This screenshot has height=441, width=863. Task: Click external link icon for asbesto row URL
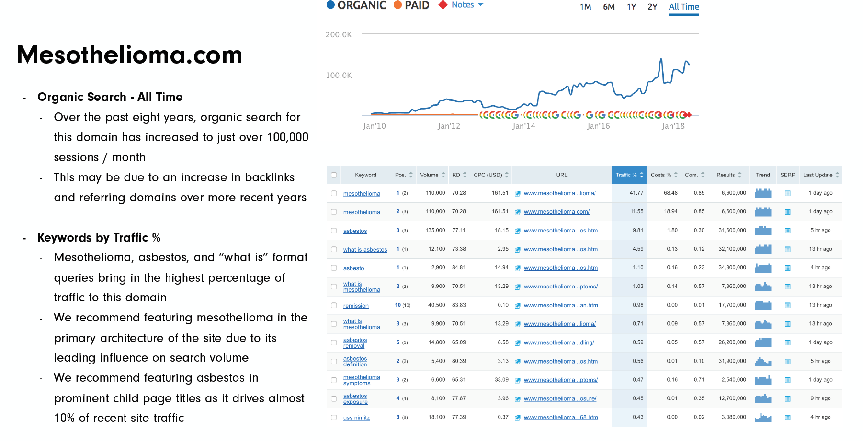click(x=518, y=268)
